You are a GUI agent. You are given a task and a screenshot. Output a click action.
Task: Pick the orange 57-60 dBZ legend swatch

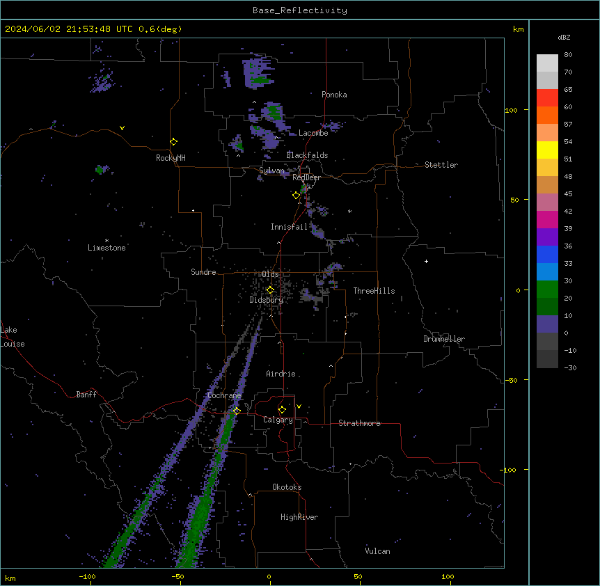point(547,115)
